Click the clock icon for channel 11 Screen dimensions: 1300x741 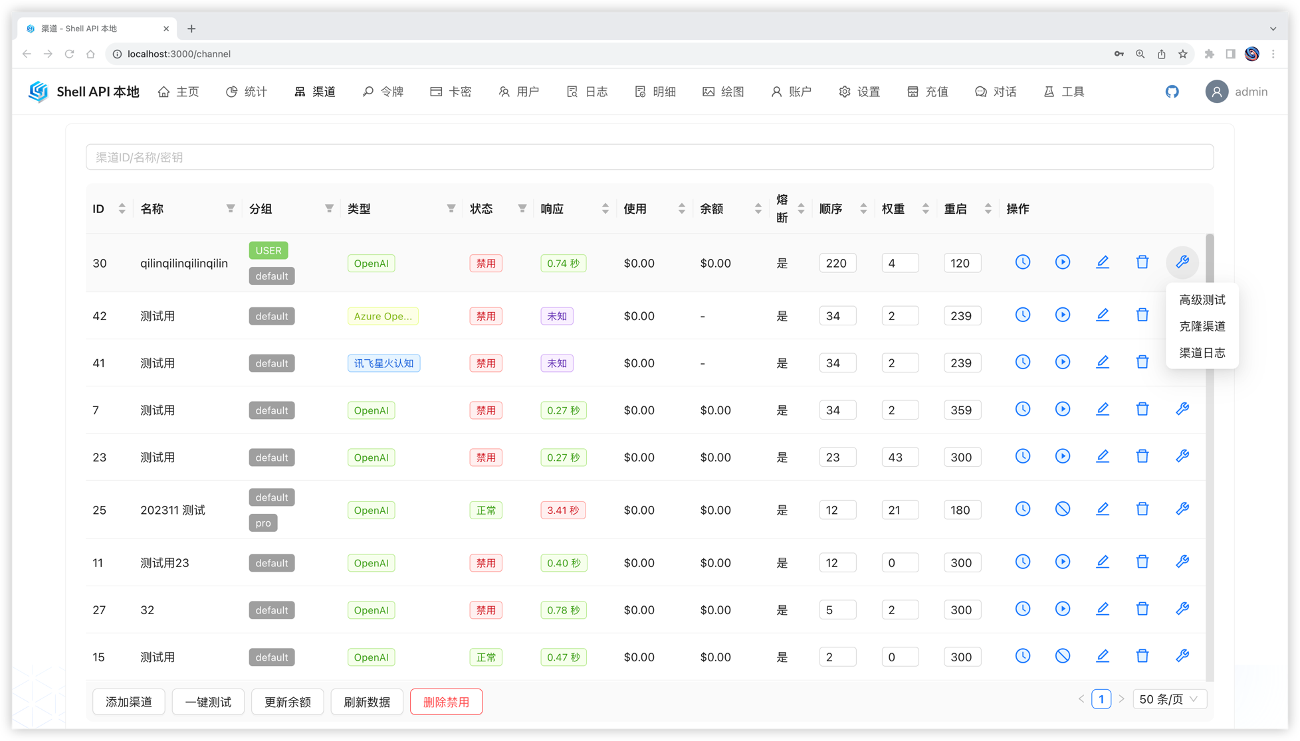[x=1022, y=562]
